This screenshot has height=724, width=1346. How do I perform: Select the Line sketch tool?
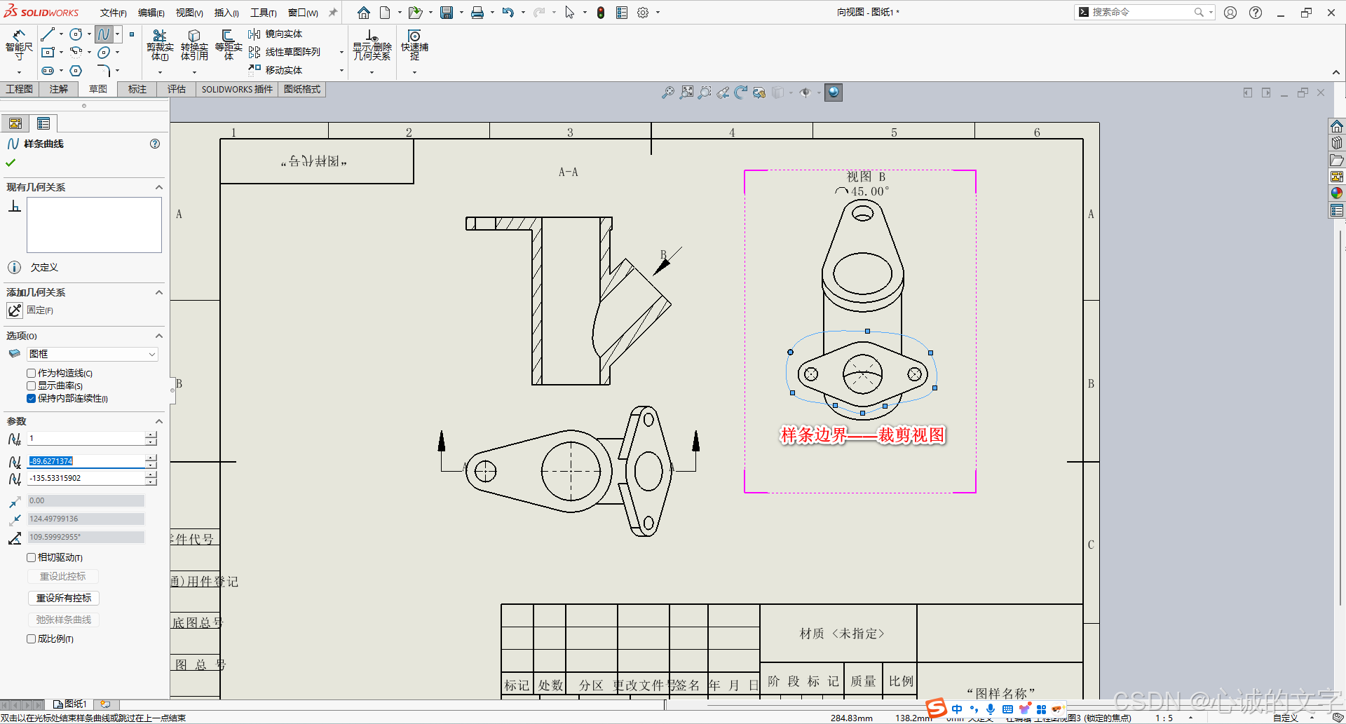tap(48, 34)
